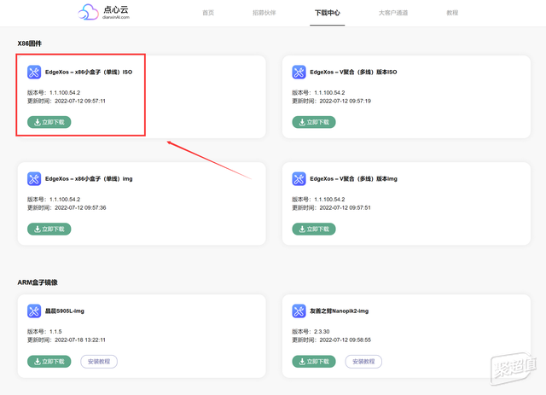The height and width of the screenshot is (395, 546).
Task: Click update time 2022-07-12 09:57:11
Action: tap(80, 101)
